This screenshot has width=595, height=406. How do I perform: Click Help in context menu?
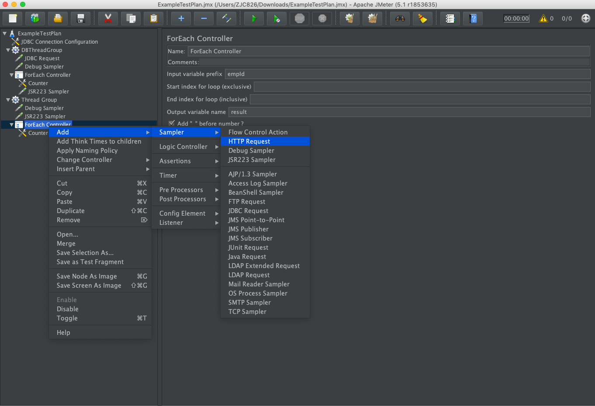click(x=100, y=333)
